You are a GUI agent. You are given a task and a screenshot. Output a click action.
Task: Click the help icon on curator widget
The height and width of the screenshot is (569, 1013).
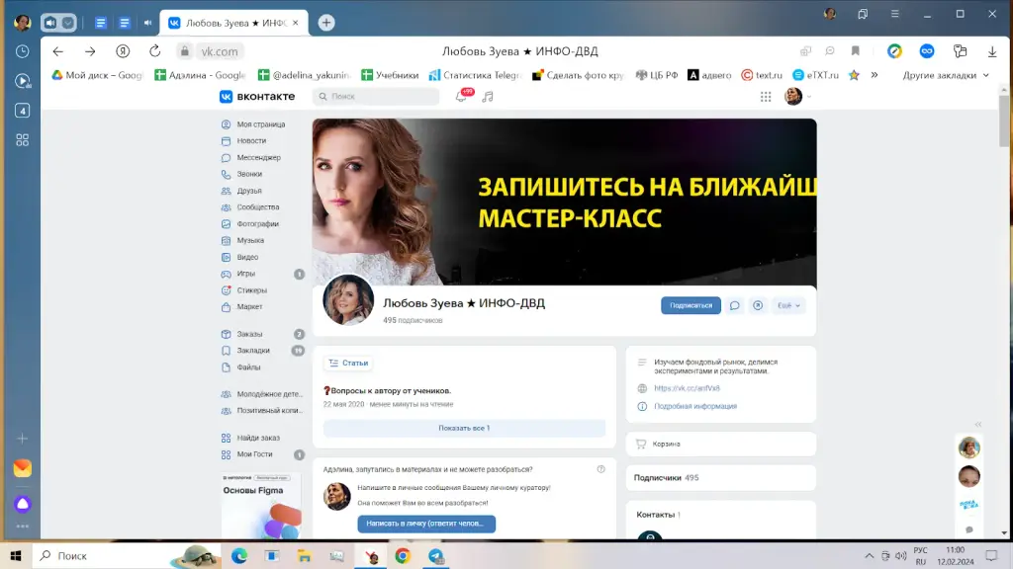tap(600, 469)
